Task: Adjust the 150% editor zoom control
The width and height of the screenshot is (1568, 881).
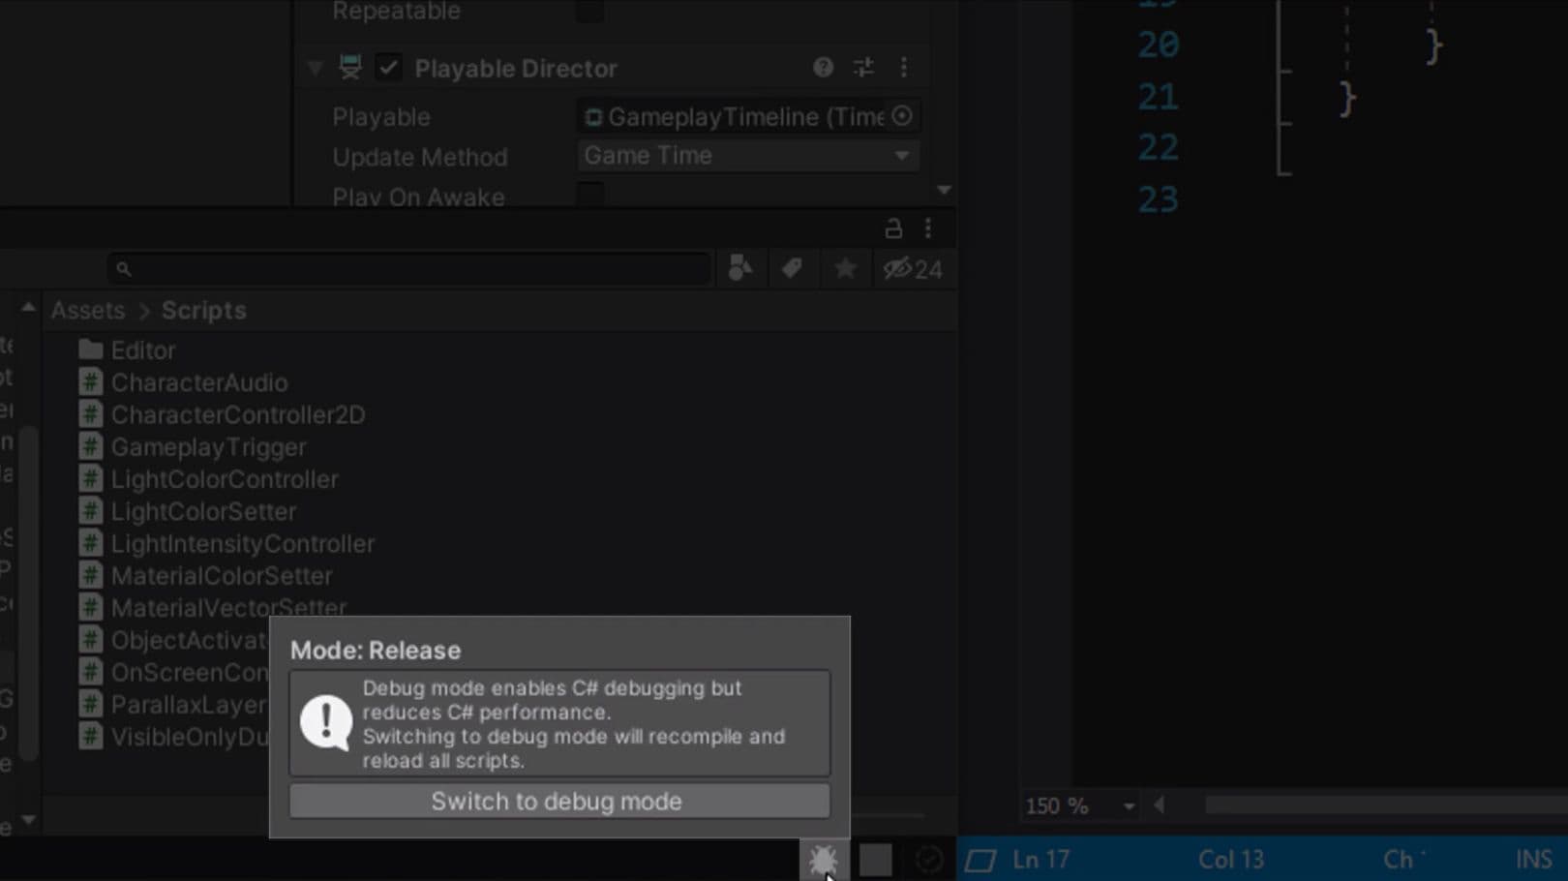Action: coord(1075,805)
